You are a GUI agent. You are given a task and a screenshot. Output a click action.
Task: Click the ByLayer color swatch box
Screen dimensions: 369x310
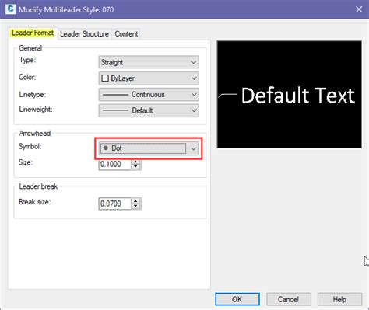[x=104, y=78]
